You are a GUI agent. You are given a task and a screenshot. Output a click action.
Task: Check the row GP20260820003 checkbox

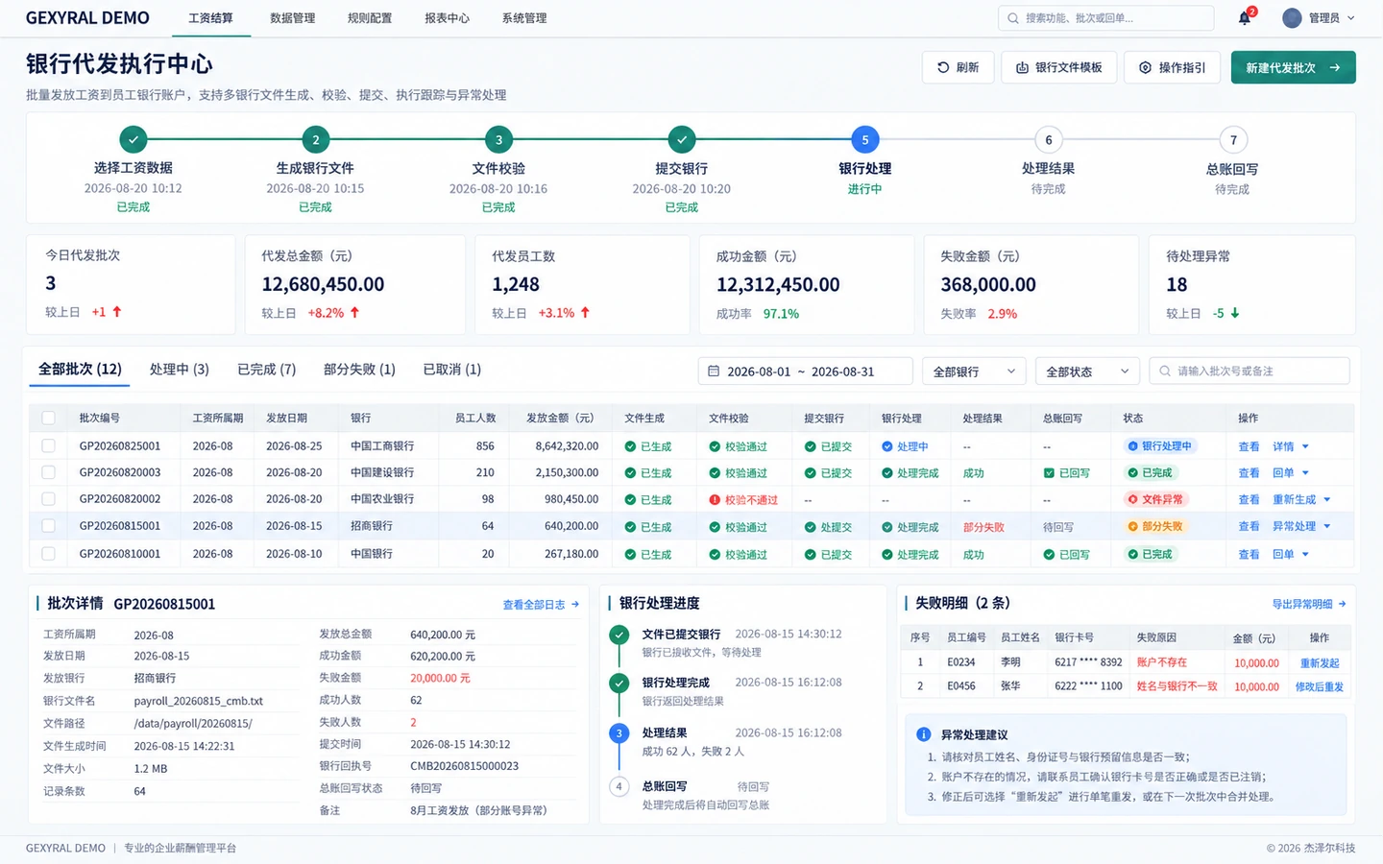pos(48,472)
